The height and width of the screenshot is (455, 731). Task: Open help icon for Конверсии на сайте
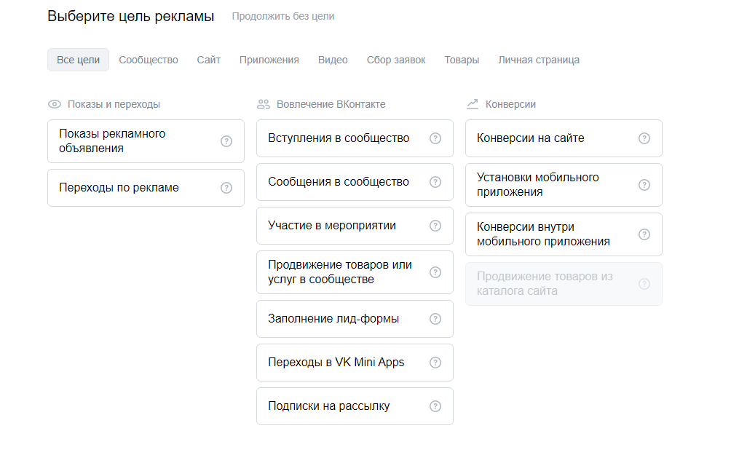coord(644,138)
